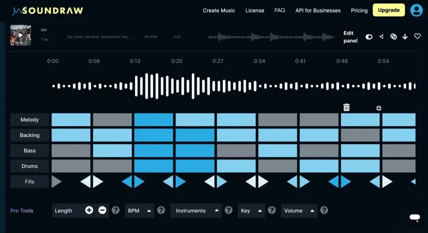
Task: Click the add block plus icon
Action: coord(379,108)
